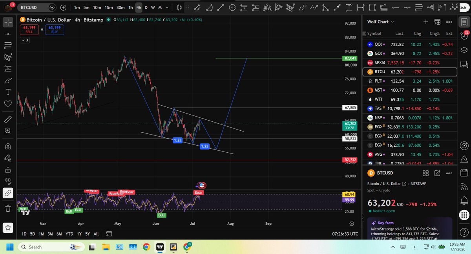Screen dimensions: 471x254
Task: Select YTD date range
Action: [x=69, y=234]
